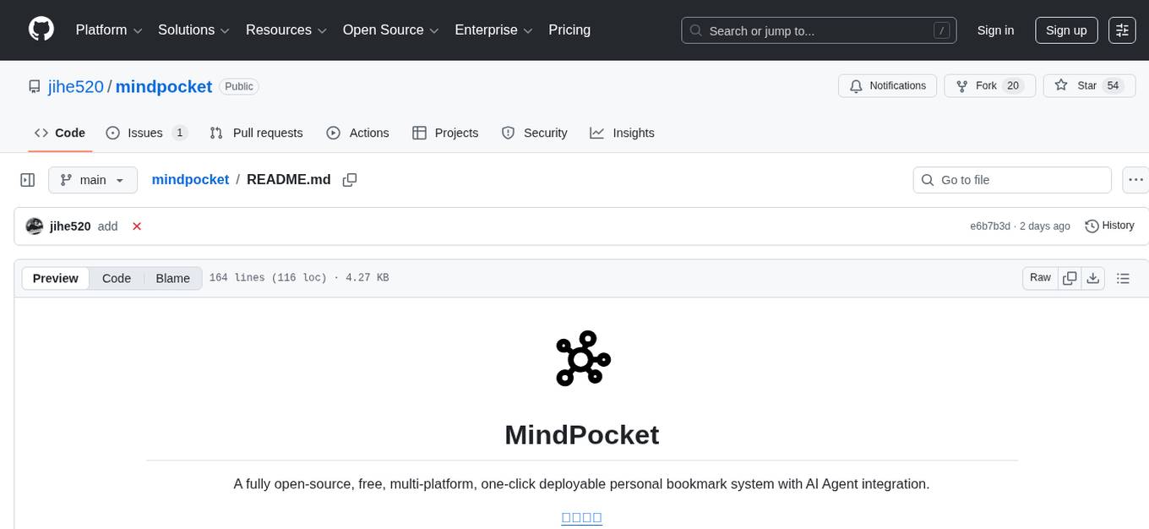Image resolution: width=1149 pixels, height=529 pixels.
Task: Open the commit History with clock icon
Action: click(x=1109, y=226)
